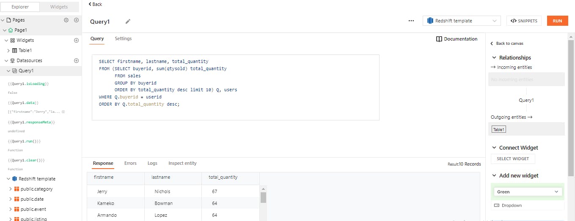
Task: Click the SNIPPETS button
Action: point(524,21)
